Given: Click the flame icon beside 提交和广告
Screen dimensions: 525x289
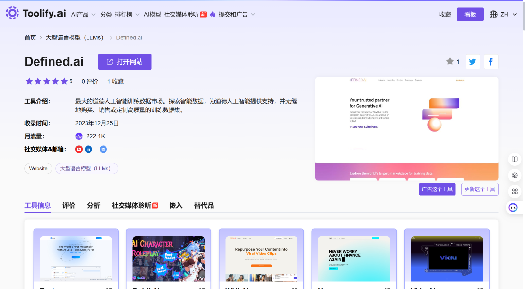Looking at the screenshot, I should pos(213,14).
